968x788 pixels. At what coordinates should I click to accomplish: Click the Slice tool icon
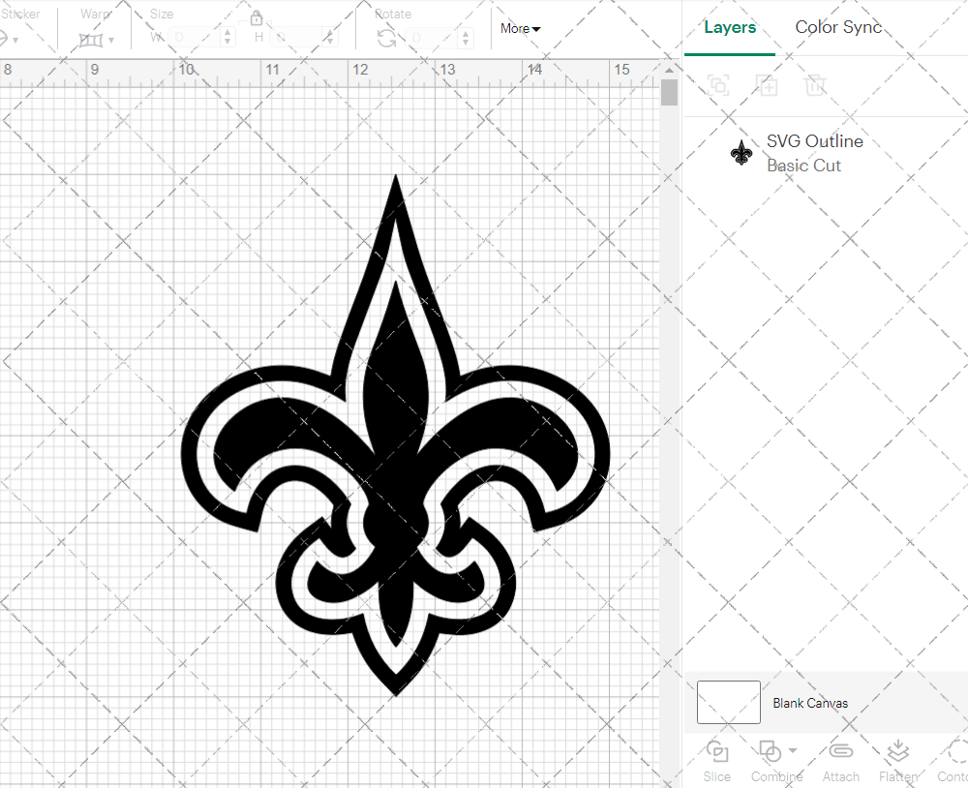point(717,752)
